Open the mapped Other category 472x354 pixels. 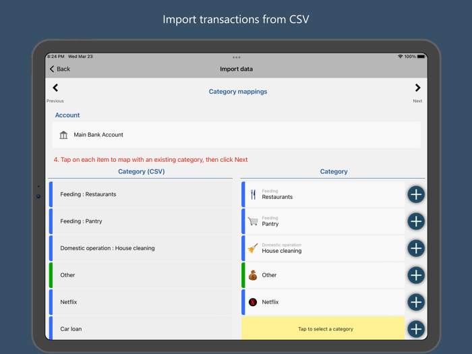pyautogui.click(x=323, y=275)
